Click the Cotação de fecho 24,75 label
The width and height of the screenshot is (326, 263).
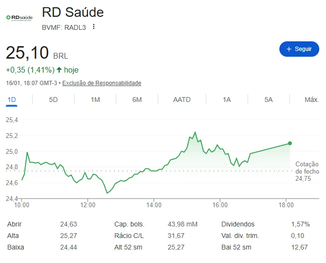pyautogui.click(x=307, y=171)
